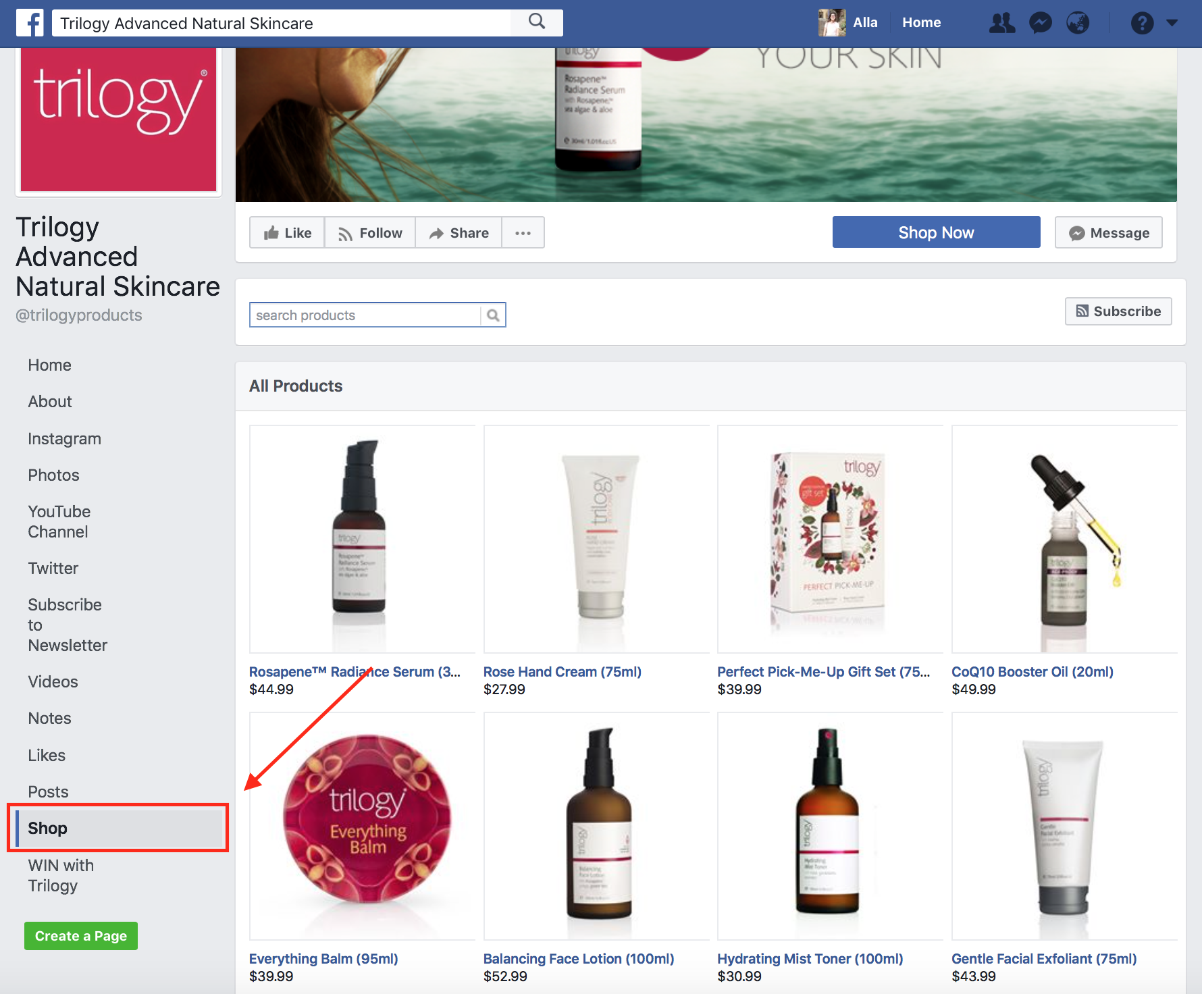The image size is (1202, 994).
Task: Open the Instagram sidebar tab
Action: [64, 439]
